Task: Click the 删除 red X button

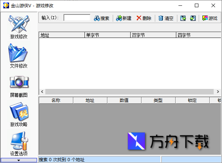Action: pyautogui.click(x=144, y=18)
